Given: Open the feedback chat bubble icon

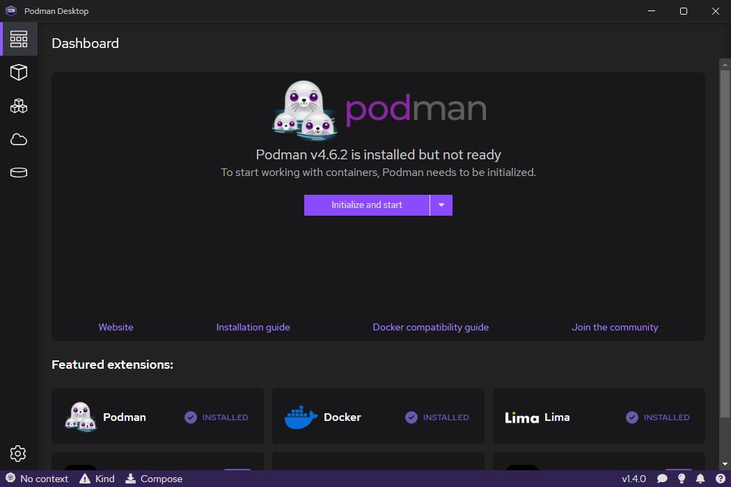Looking at the screenshot, I should click(x=662, y=479).
